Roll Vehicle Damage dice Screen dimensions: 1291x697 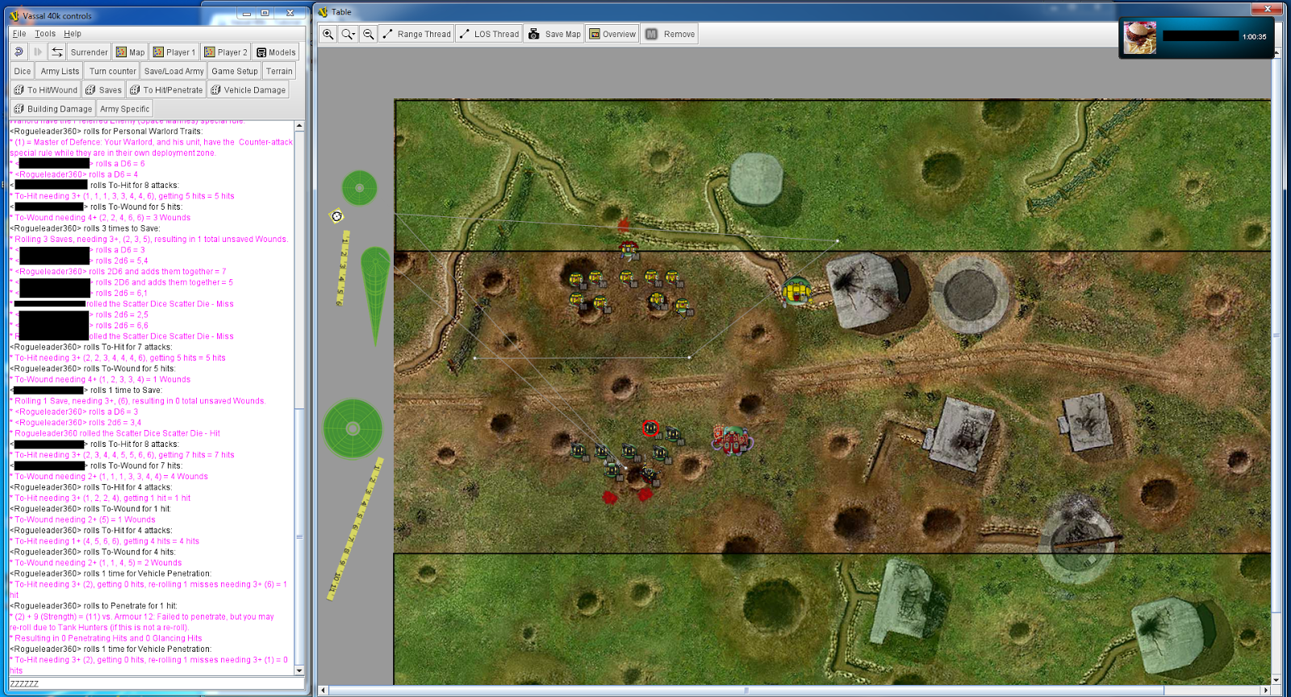(249, 90)
